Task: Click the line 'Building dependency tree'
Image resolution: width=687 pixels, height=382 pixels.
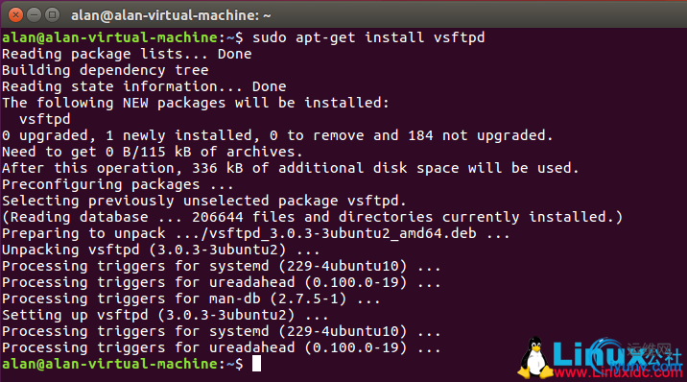Action: [106, 70]
